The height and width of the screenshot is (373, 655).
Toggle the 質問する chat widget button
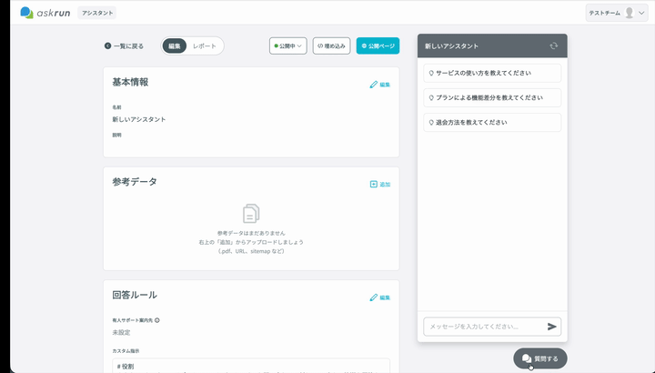[x=540, y=358]
